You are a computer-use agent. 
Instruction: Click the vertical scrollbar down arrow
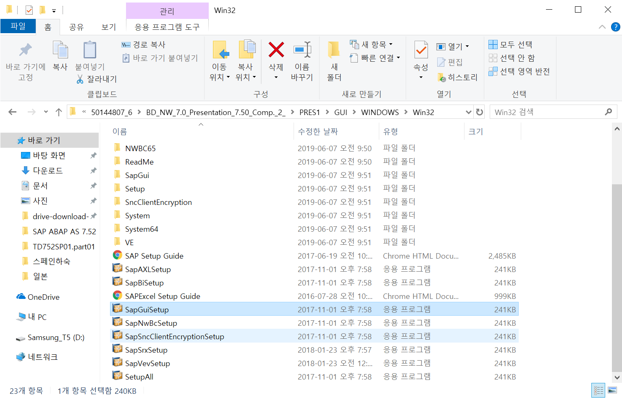(x=617, y=377)
